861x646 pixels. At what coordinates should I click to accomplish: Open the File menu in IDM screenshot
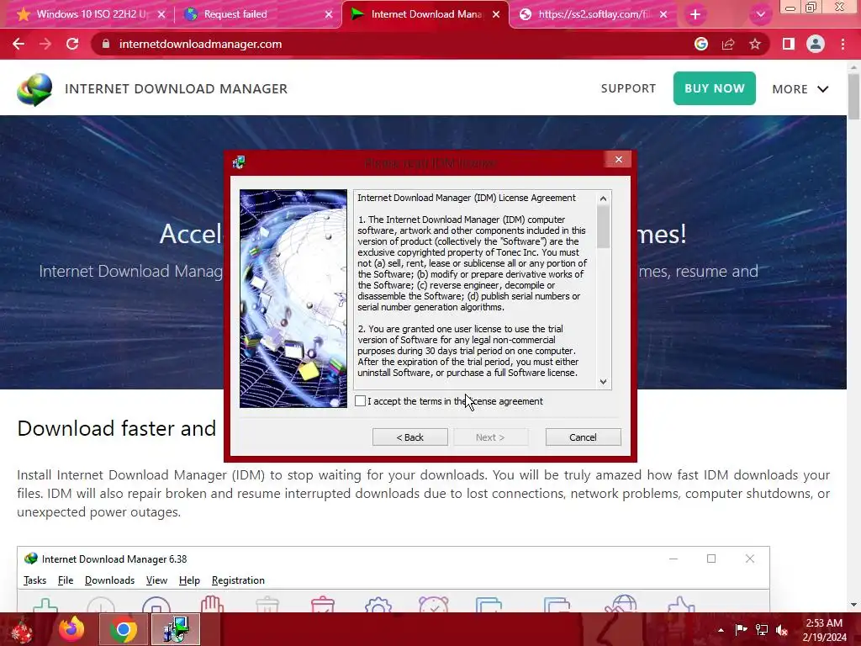[66, 580]
